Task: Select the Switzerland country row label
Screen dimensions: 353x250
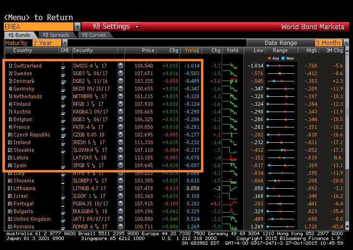Action: coord(27,66)
